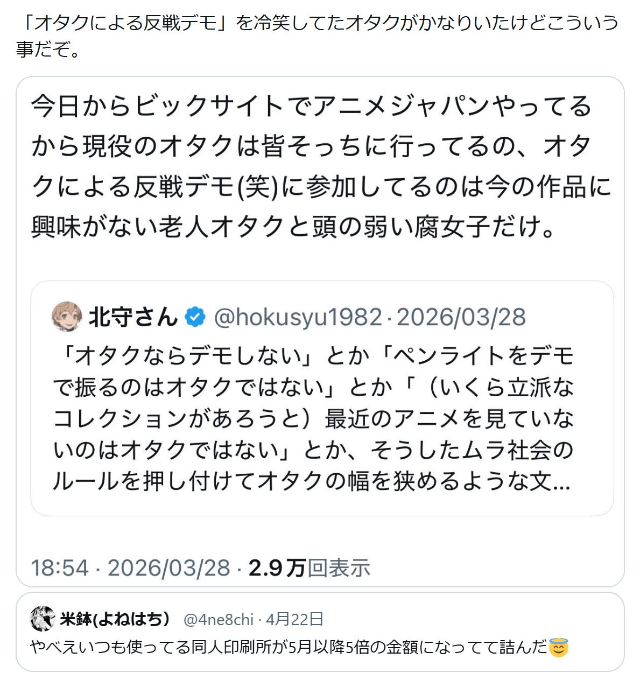The image size is (640, 680).
Task: Open the 2.9万回表示 view count
Action: tap(309, 567)
